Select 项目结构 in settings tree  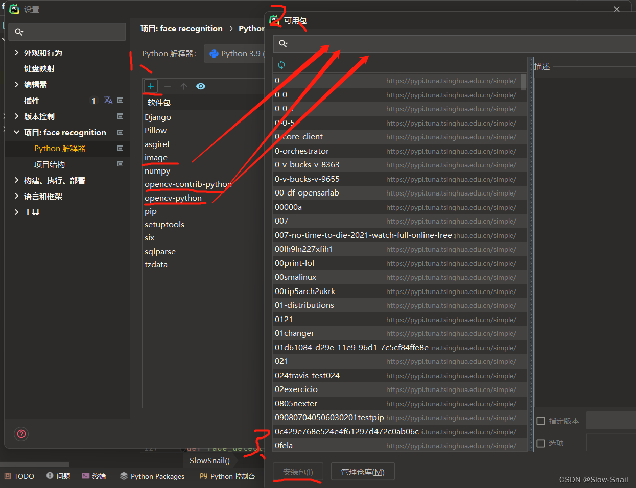[x=50, y=164]
